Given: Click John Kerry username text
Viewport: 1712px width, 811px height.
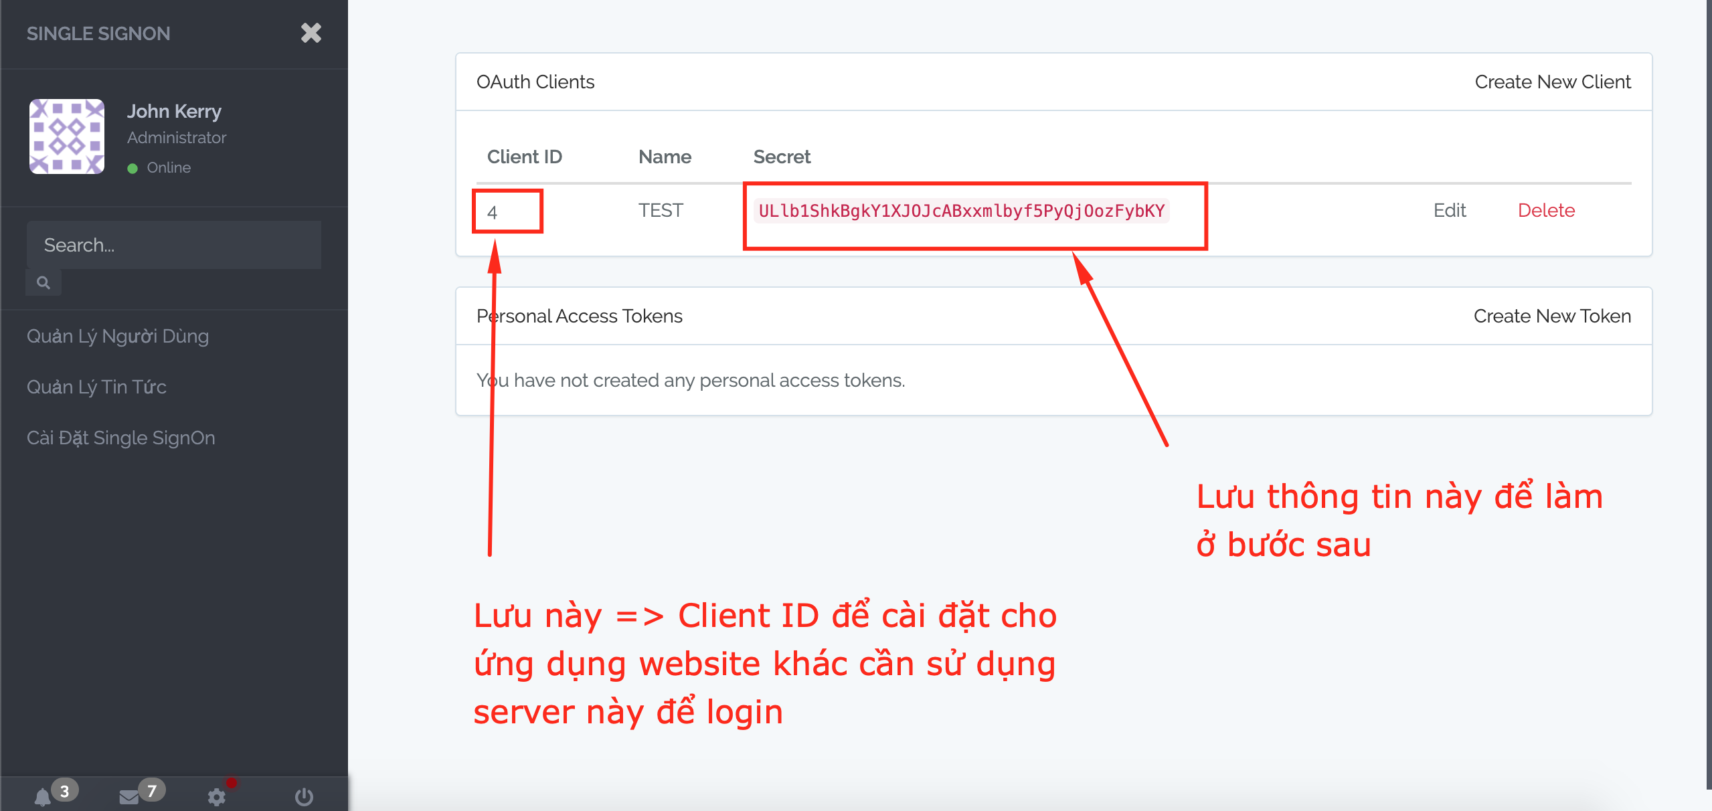Looking at the screenshot, I should (174, 111).
